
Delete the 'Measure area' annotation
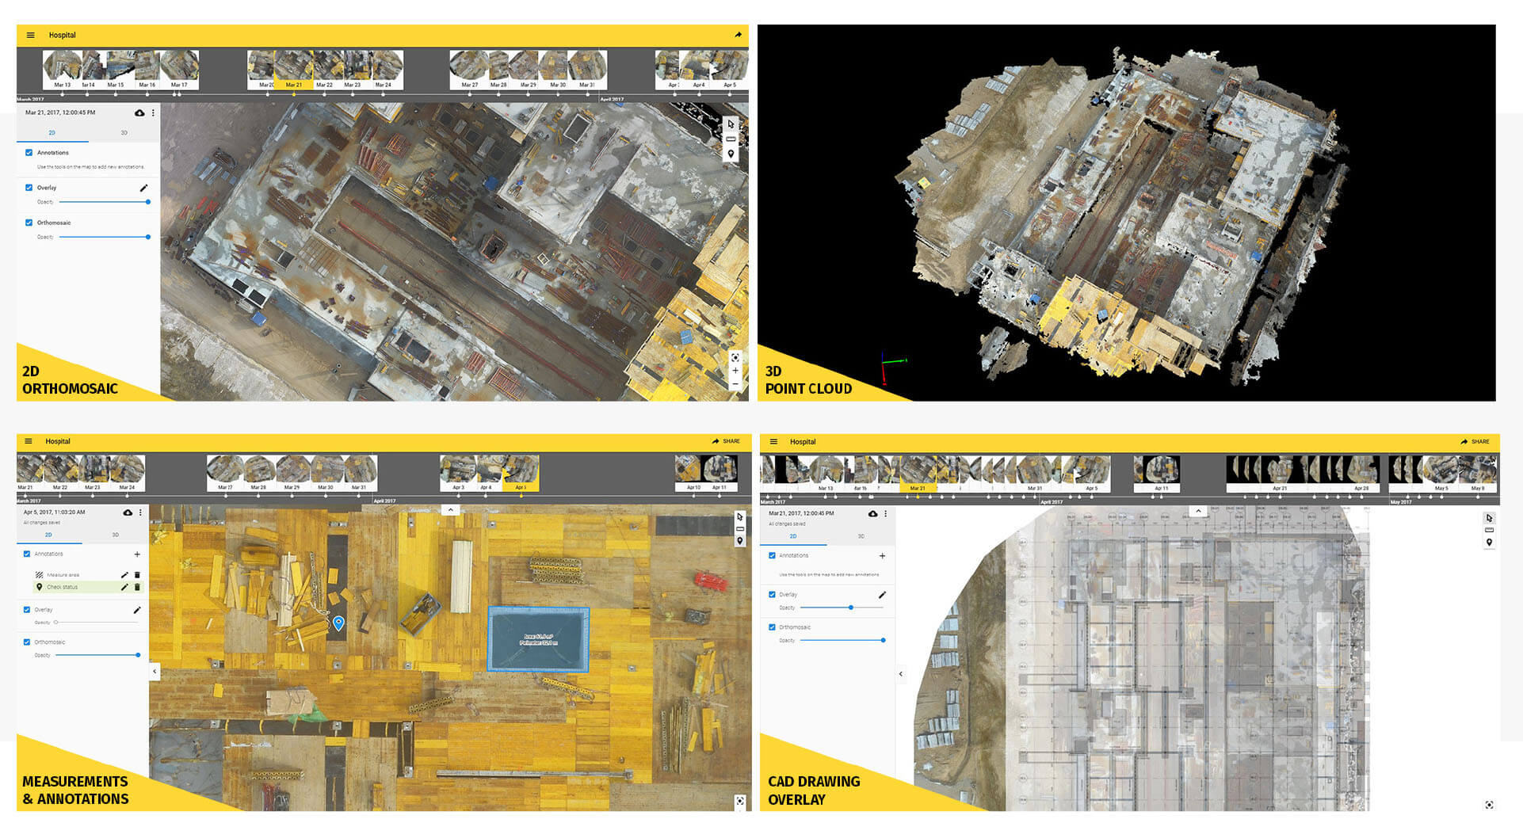point(137,575)
